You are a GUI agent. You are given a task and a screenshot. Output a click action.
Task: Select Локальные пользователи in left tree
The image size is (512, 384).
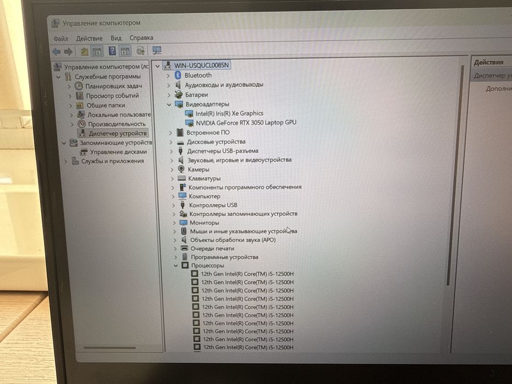point(119,115)
